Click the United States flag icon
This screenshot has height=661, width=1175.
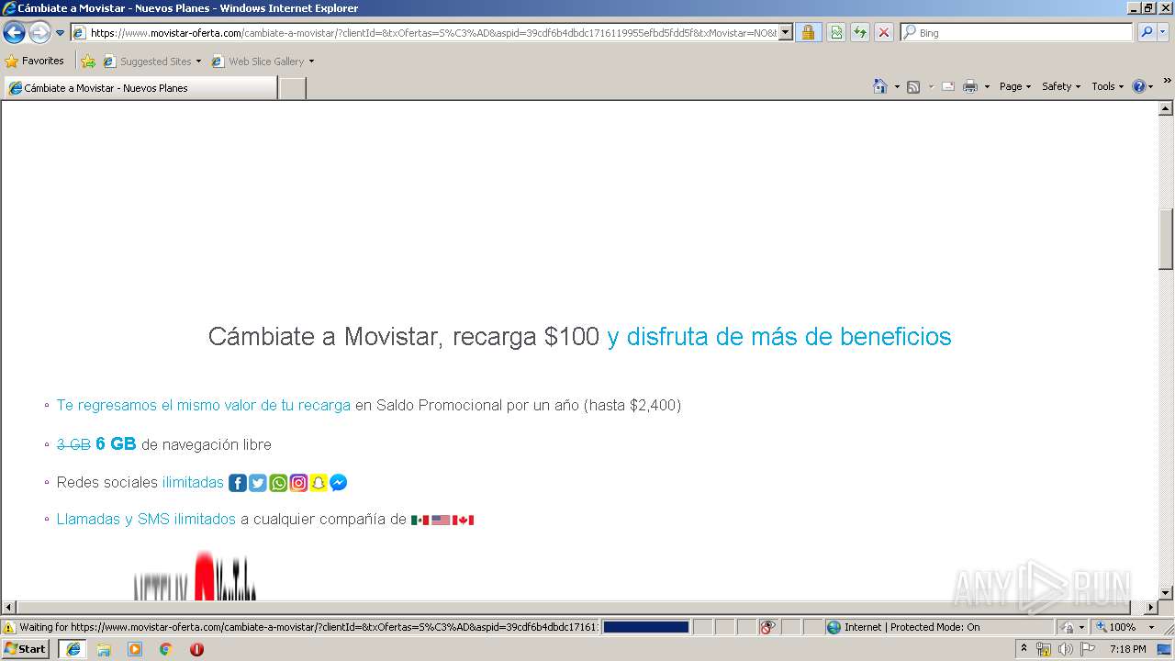[x=441, y=520]
